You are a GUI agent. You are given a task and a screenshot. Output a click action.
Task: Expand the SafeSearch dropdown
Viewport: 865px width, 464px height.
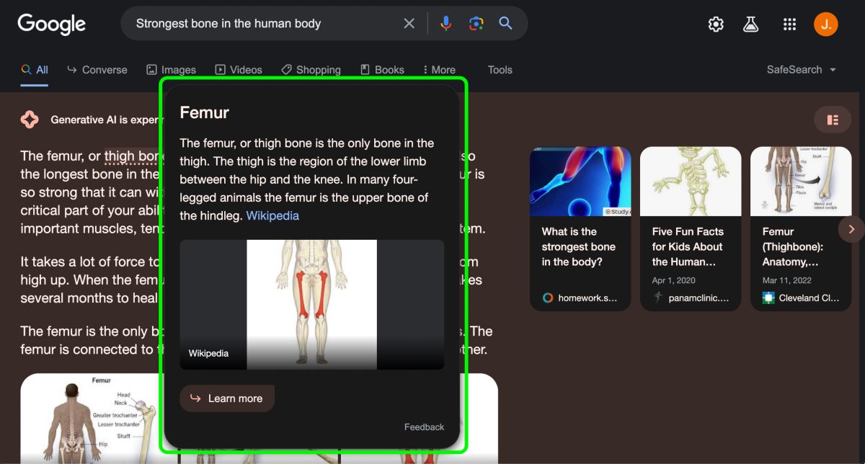click(x=802, y=70)
